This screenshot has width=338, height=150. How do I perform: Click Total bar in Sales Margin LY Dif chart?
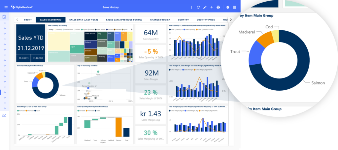click(x=70, y=126)
